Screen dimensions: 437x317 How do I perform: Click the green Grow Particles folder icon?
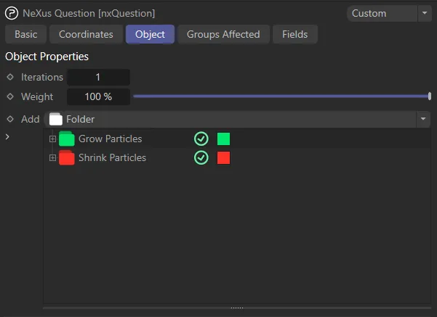coord(67,139)
